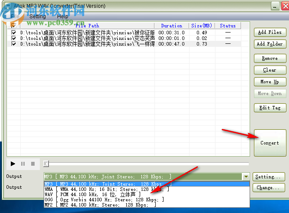Sort by the File Path column header
Image resolution: width=289 pixels, height=213 pixels.
tap(87, 26)
